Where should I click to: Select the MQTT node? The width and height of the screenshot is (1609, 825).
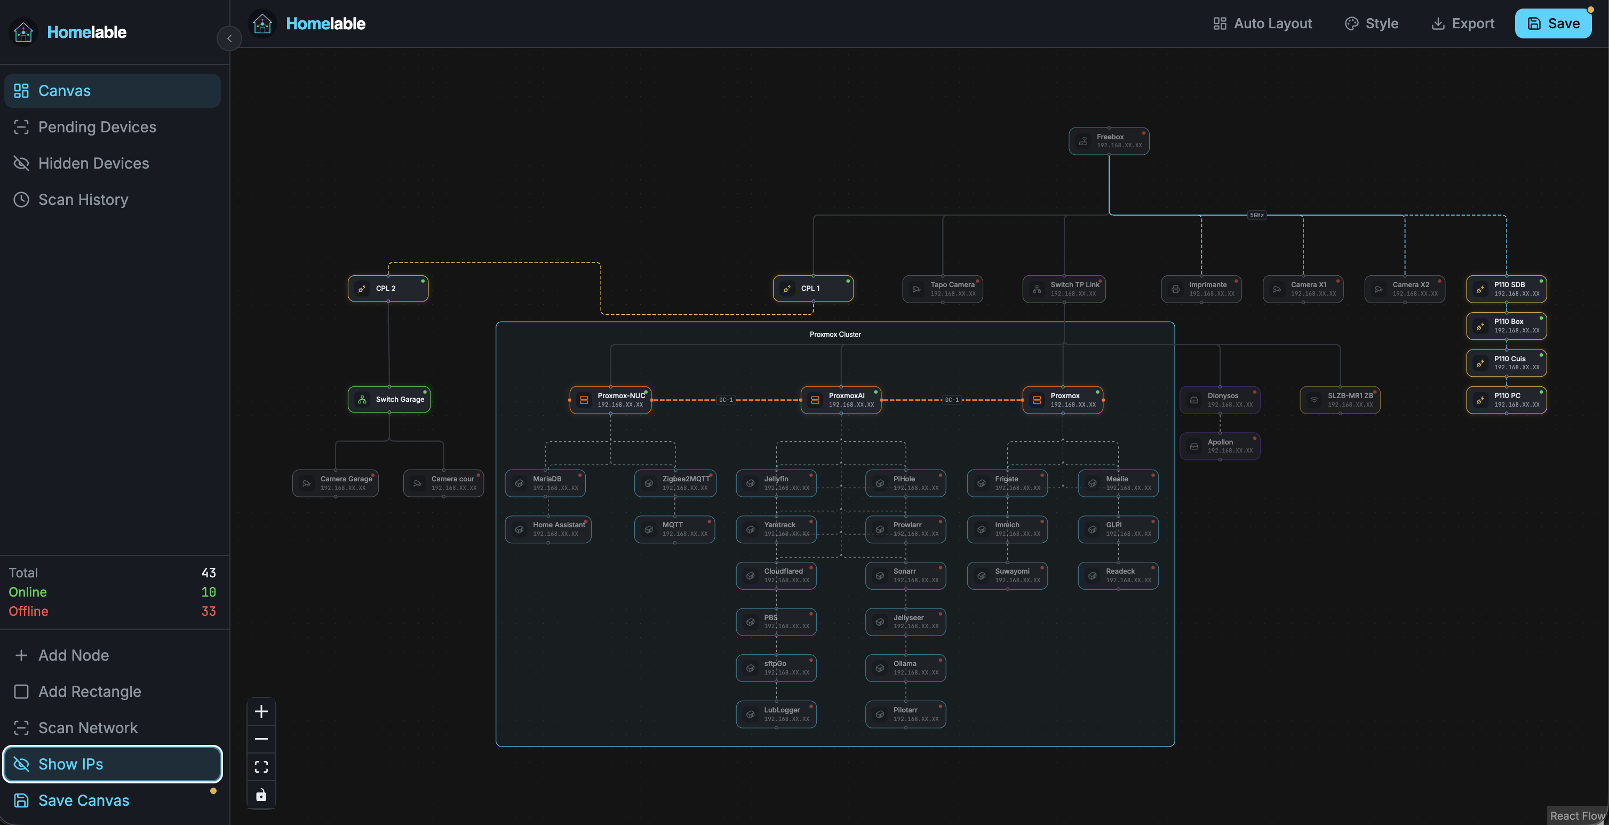pos(674,529)
